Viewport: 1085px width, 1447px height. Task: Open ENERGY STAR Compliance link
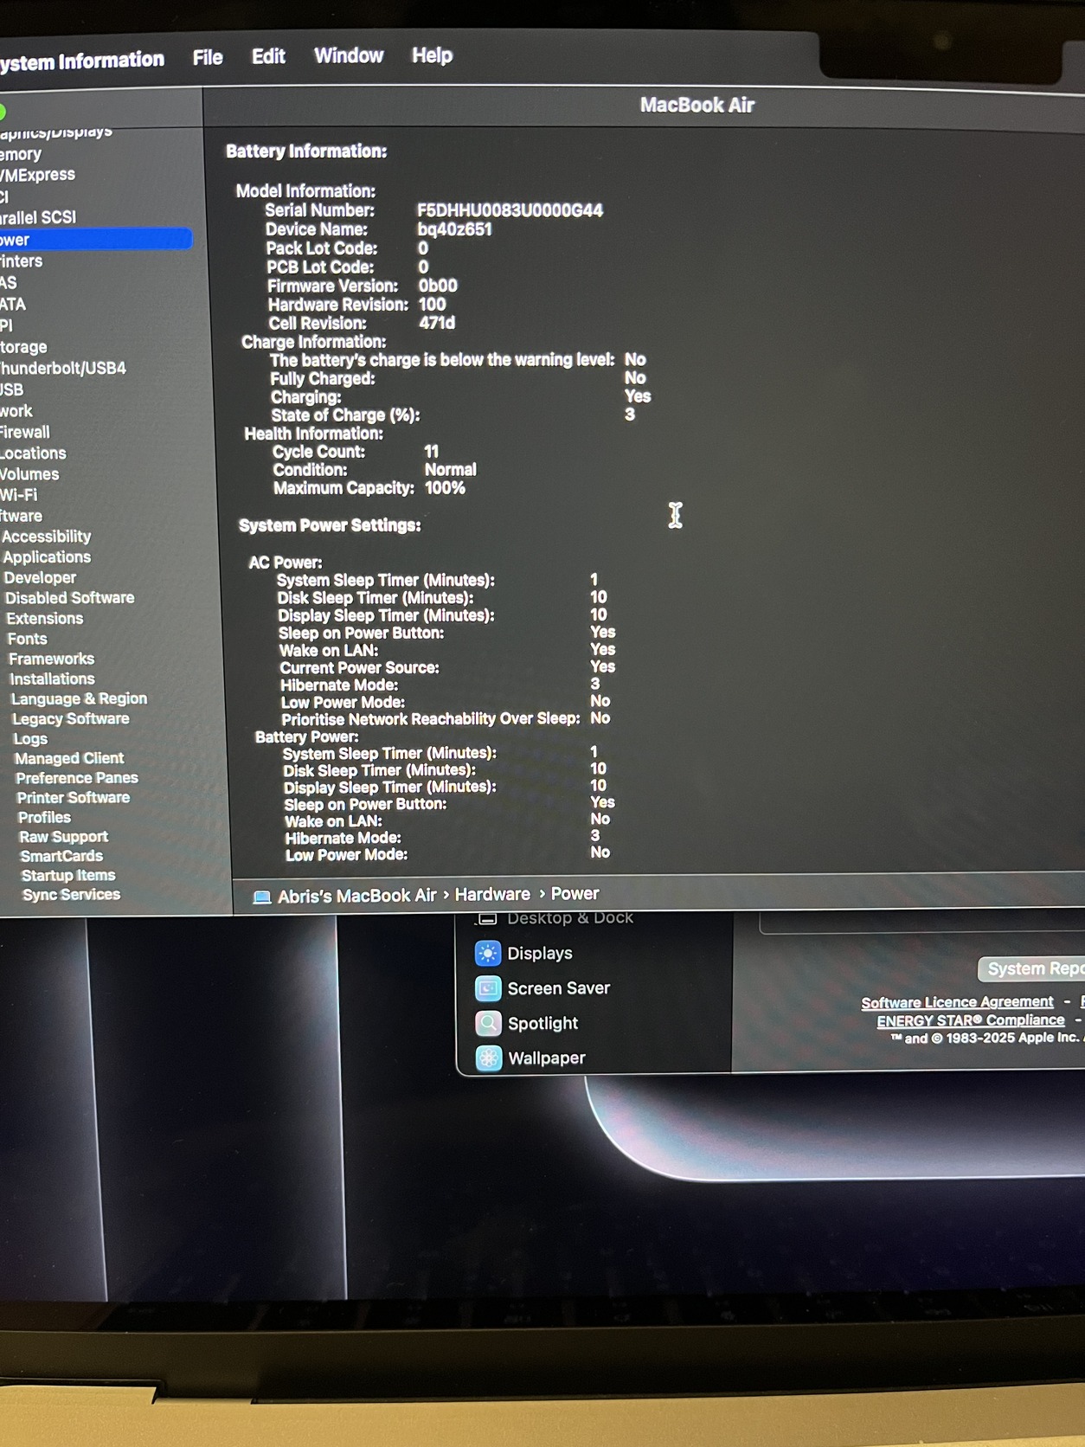(971, 1020)
